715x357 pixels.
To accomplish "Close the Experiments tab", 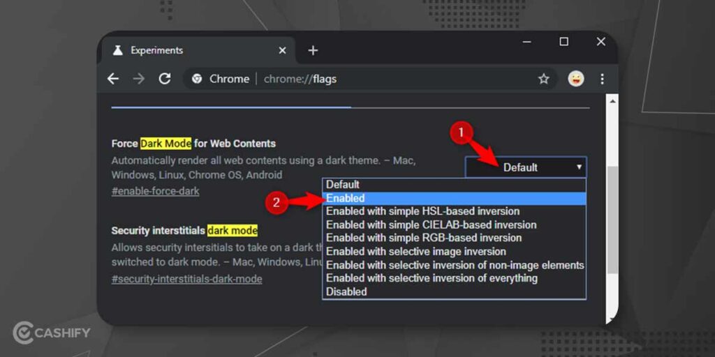I will [282, 50].
